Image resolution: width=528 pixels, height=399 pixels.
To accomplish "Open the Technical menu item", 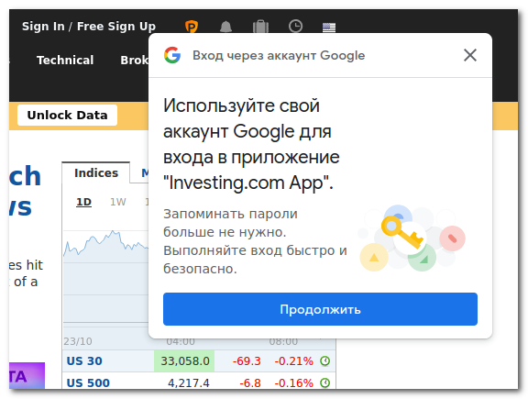I will pyautogui.click(x=65, y=60).
